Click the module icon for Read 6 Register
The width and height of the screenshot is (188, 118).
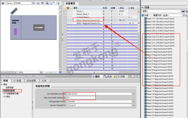[x=145, y=64]
